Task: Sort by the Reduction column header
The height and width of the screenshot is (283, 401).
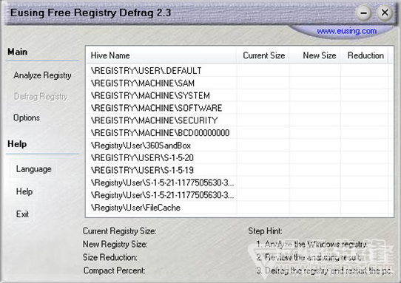Action: coord(364,55)
